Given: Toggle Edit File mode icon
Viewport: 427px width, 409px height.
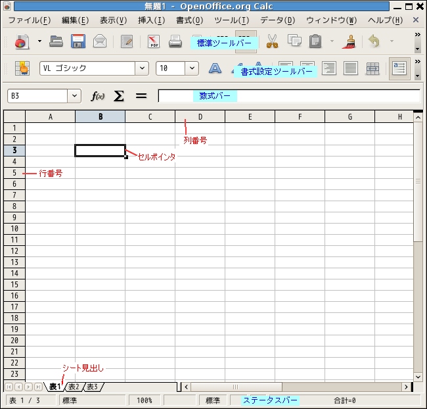Looking at the screenshot, I should coord(127,41).
